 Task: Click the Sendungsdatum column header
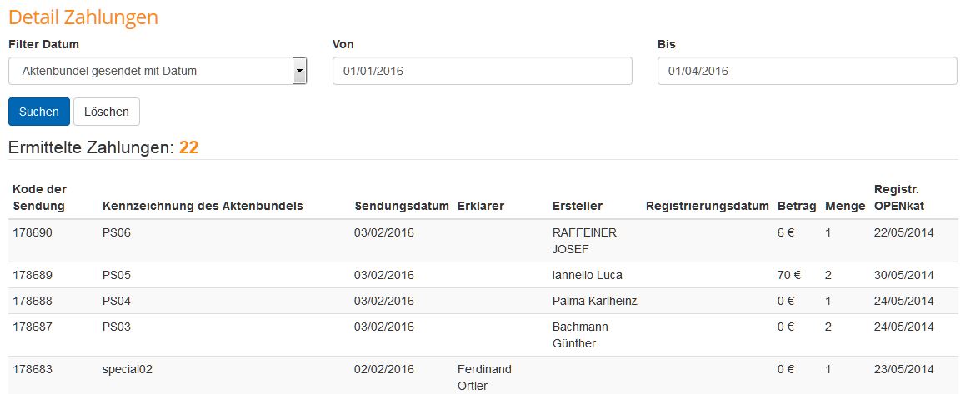(402, 206)
